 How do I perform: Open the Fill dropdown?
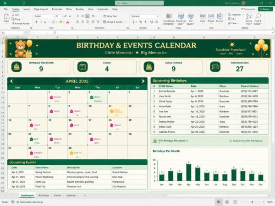232,19
